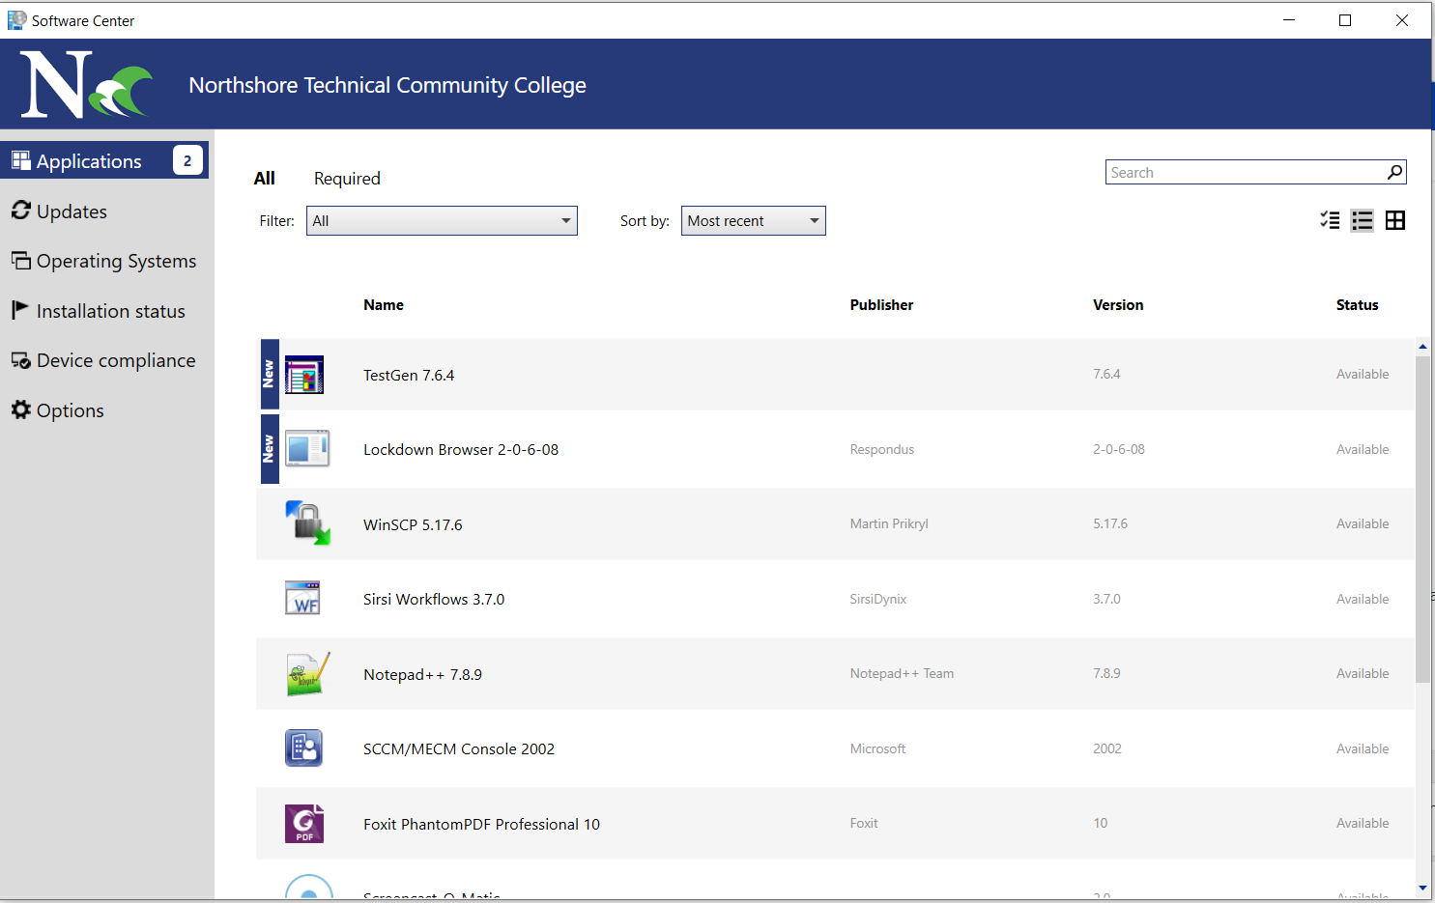Click the Lockdown Browser app icon
The image size is (1435, 903).
coord(307,449)
